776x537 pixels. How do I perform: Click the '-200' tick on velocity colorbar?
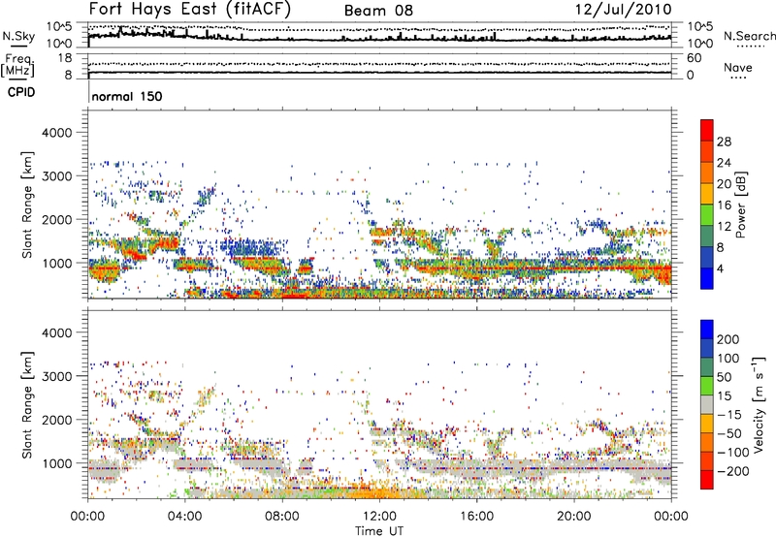coord(731,471)
